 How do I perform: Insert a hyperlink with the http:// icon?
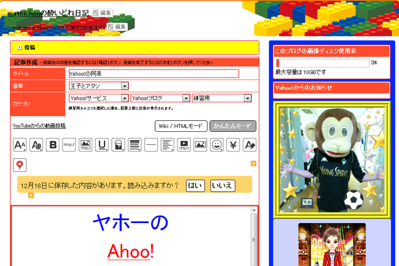pyautogui.click(x=69, y=145)
